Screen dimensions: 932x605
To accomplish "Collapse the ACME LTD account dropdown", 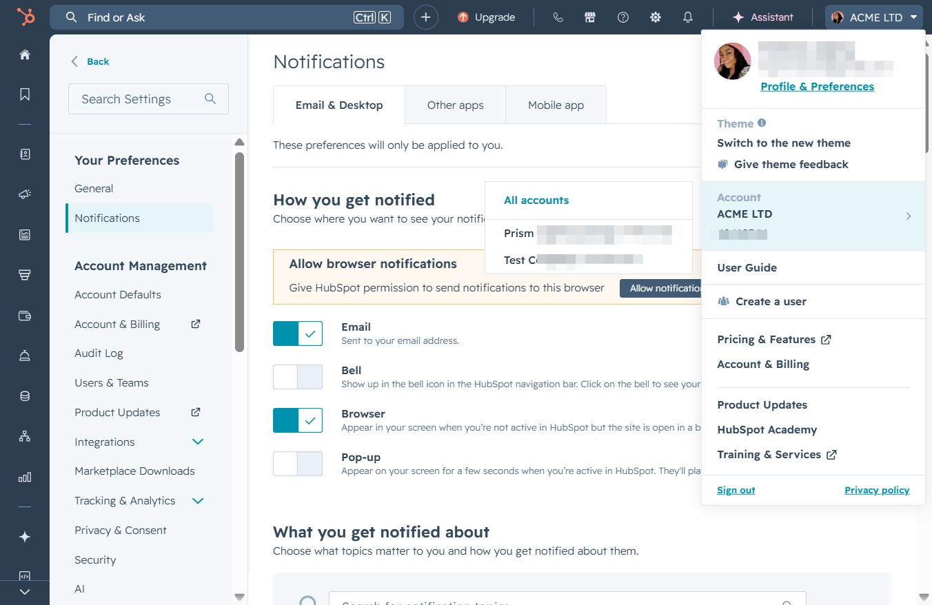I will tap(875, 17).
